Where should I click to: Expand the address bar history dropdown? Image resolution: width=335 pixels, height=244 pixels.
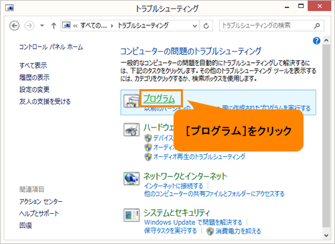195,26
